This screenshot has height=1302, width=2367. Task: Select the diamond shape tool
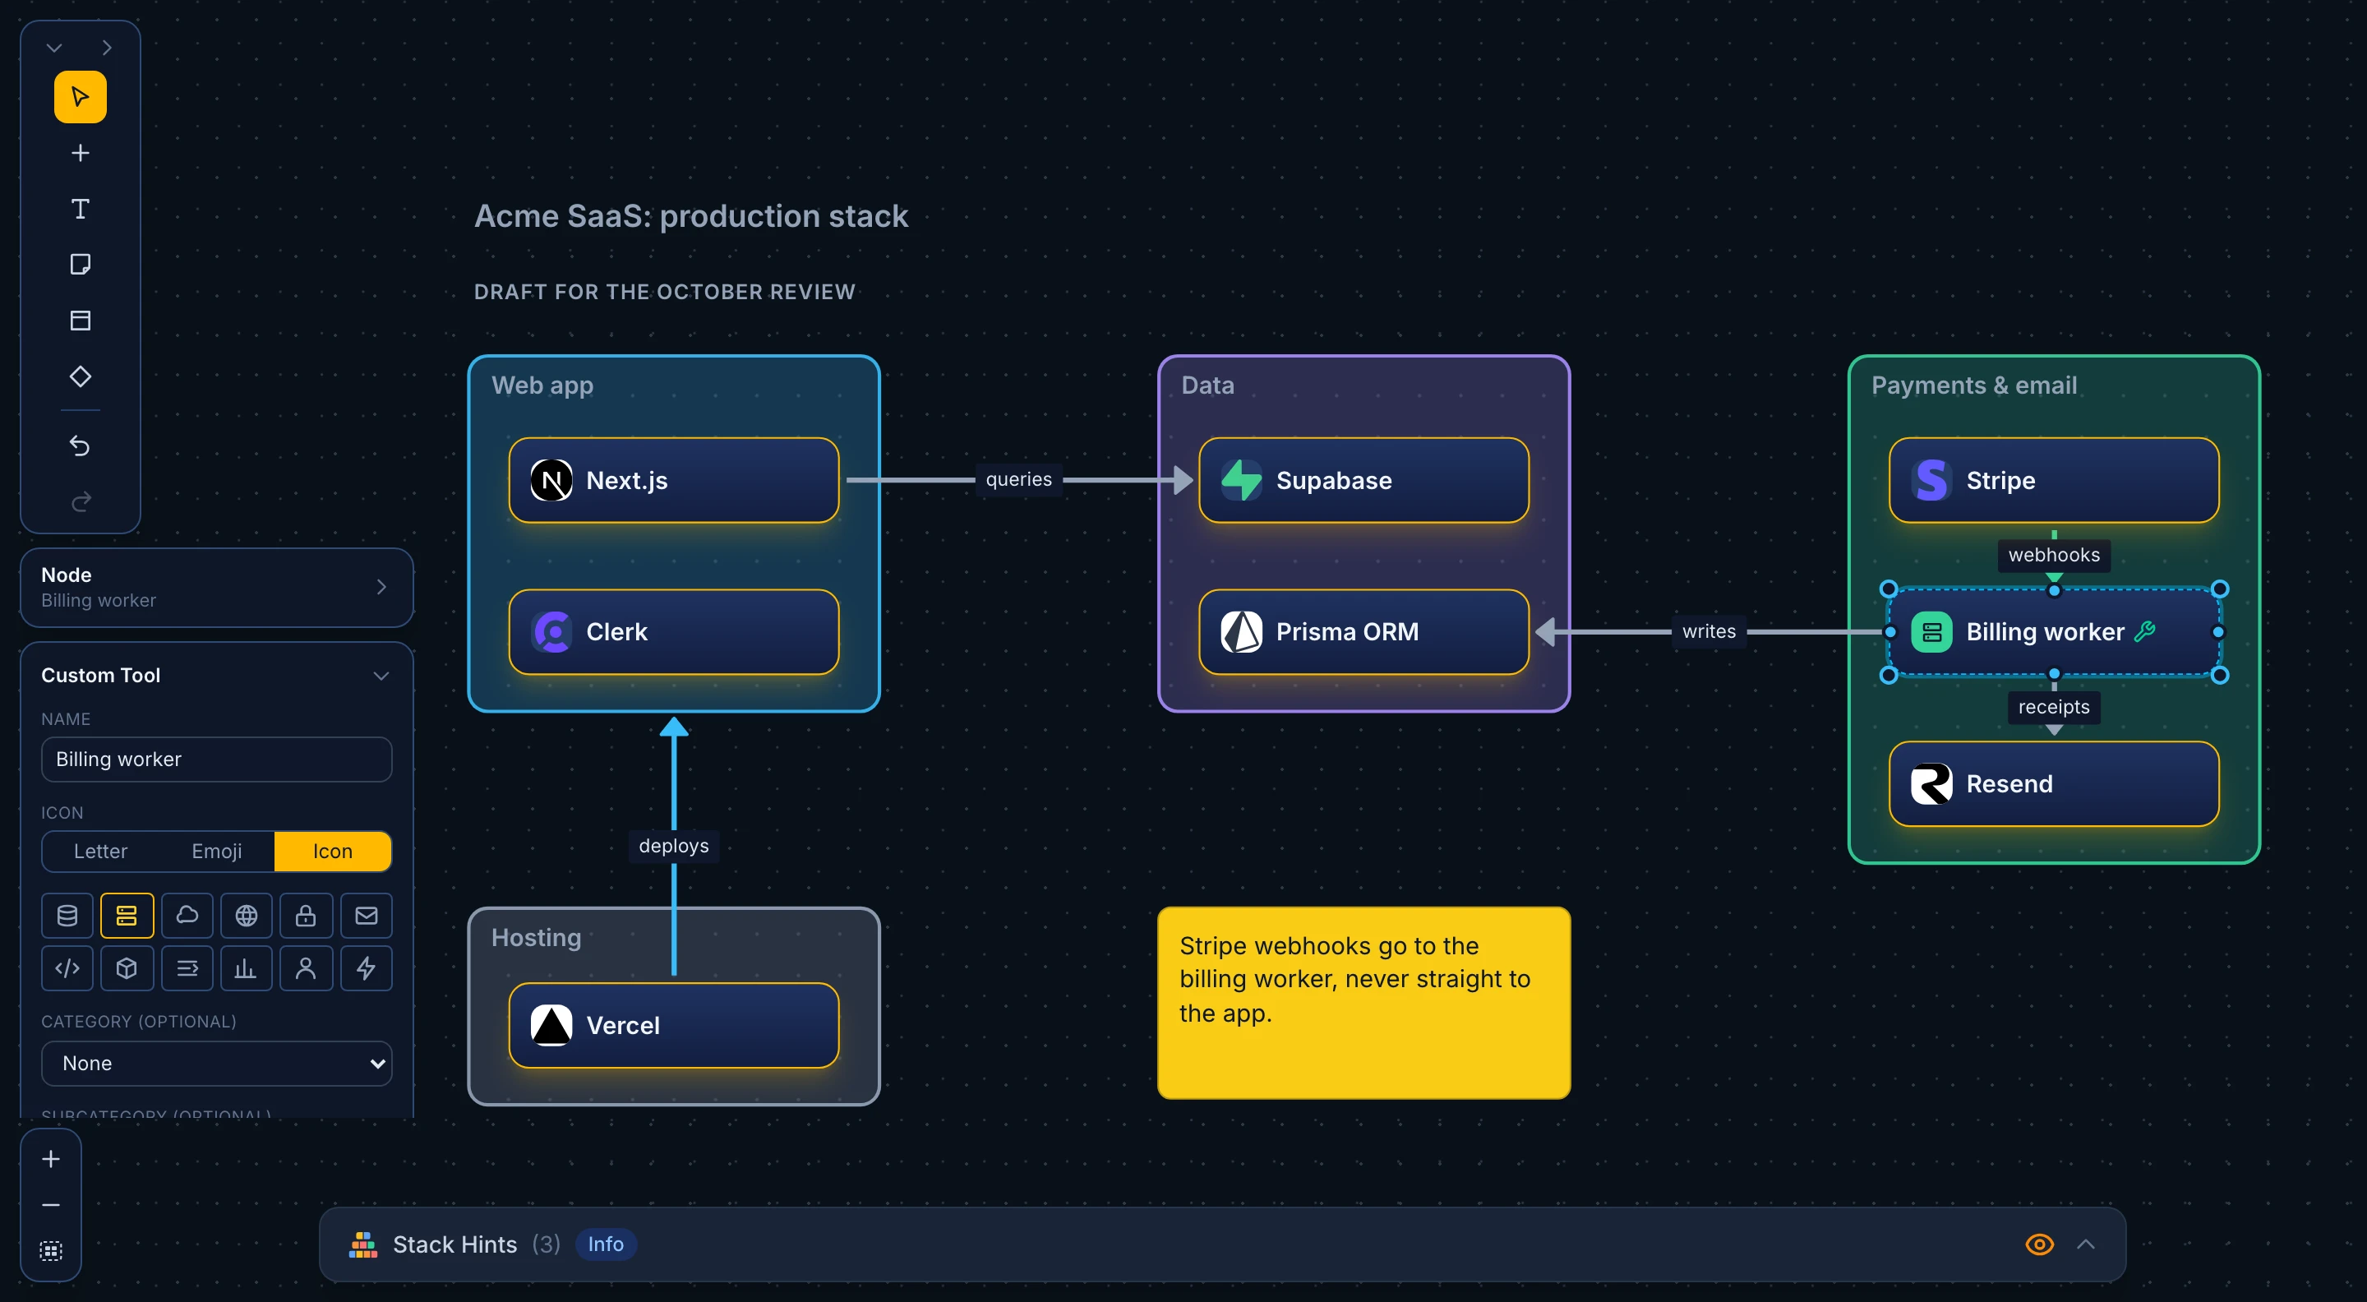coord(80,376)
